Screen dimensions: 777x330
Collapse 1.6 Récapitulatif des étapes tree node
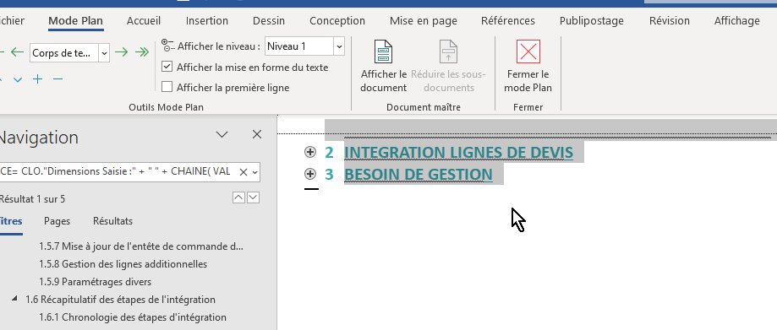point(15,298)
